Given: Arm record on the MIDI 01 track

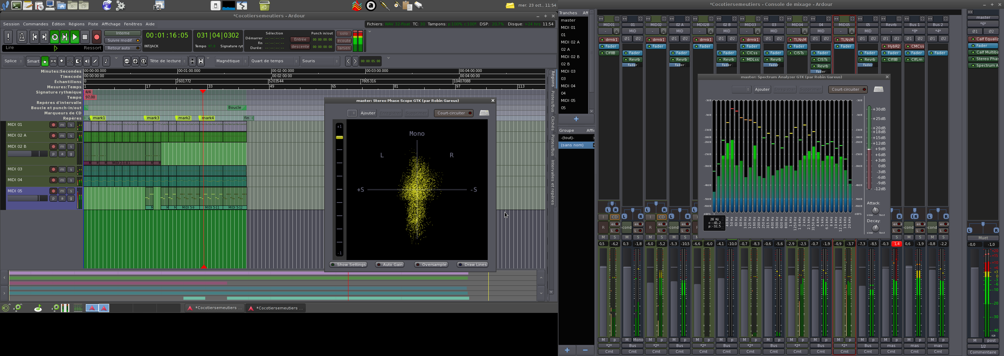Looking at the screenshot, I should pos(53,125).
